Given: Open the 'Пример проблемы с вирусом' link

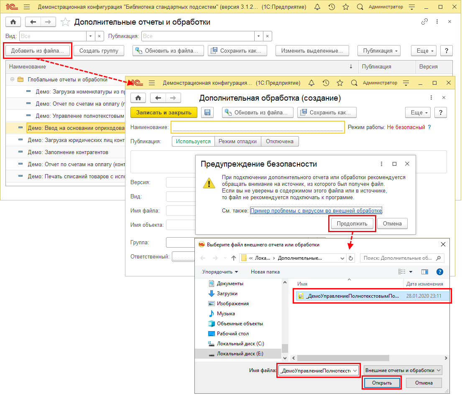Looking at the screenshot, I should (316, 211).
